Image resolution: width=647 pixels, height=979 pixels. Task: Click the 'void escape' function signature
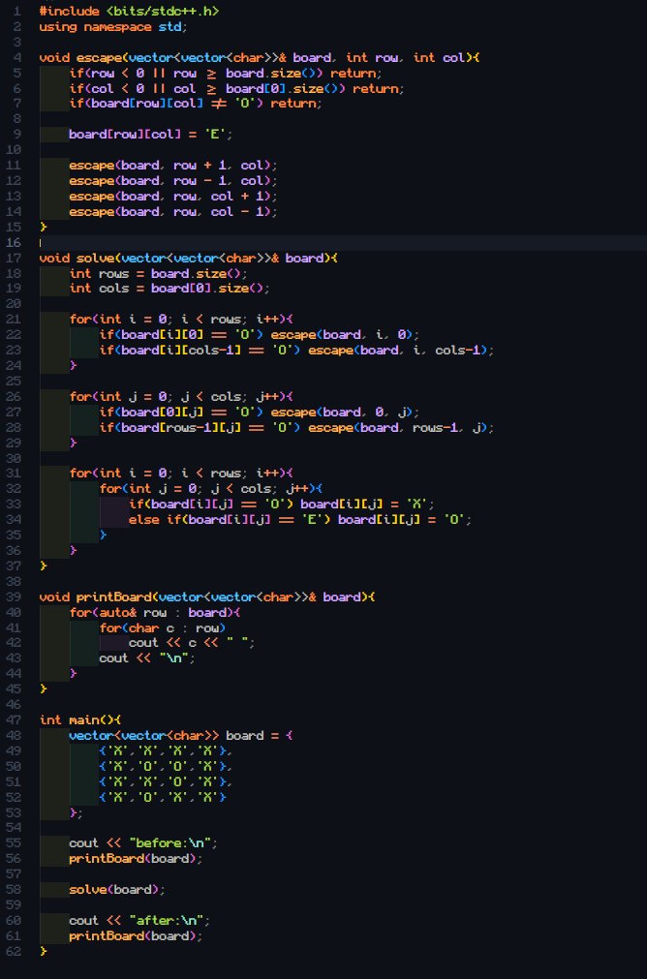point(260,57)
